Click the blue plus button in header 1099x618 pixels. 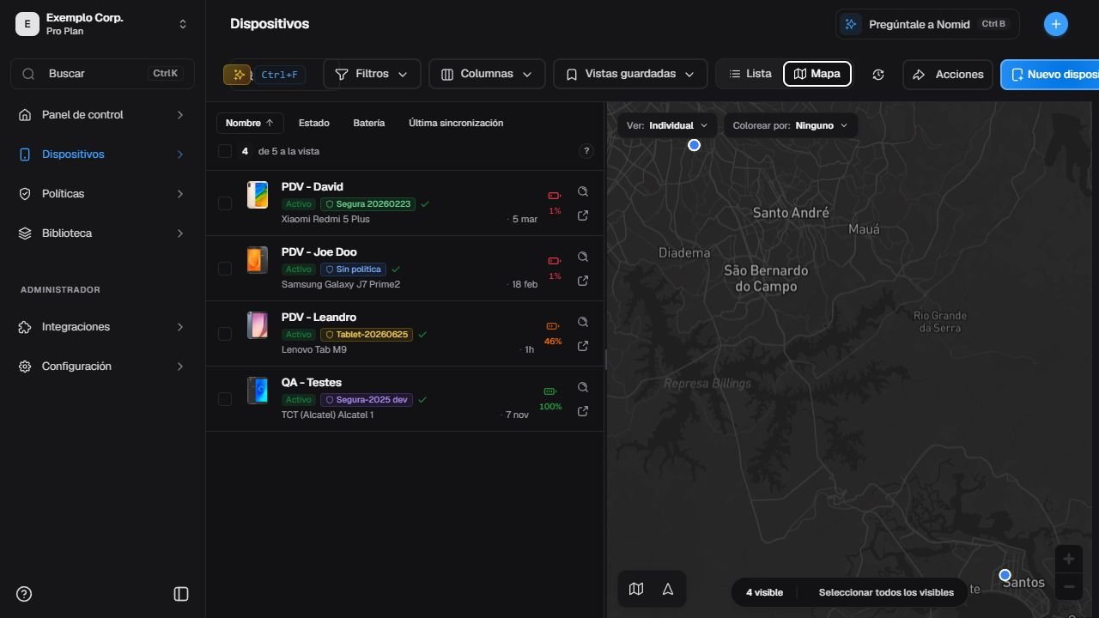pyautogui.click(x=1056, y=24)
